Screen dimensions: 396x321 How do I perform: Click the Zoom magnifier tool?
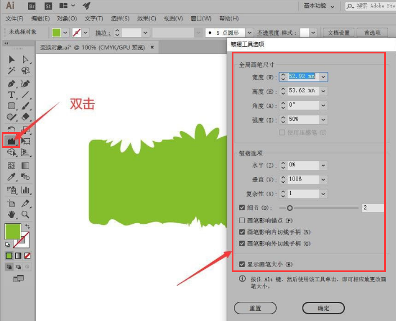pyautogui.click(x=25, y=214)
